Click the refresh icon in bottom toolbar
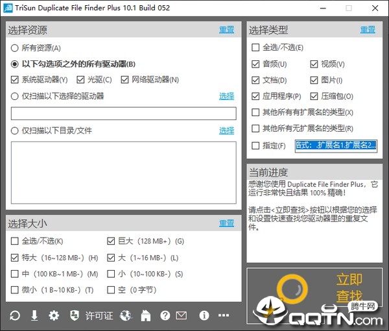The height and width of the screenshot is (331, 389). point(15,315)
